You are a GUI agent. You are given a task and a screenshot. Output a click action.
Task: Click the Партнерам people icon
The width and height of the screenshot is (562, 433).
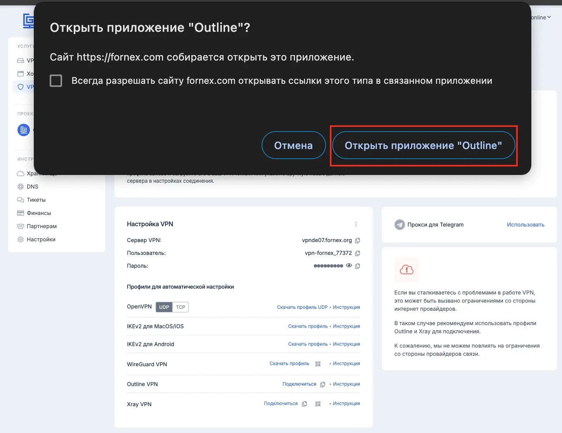point(21,226)
